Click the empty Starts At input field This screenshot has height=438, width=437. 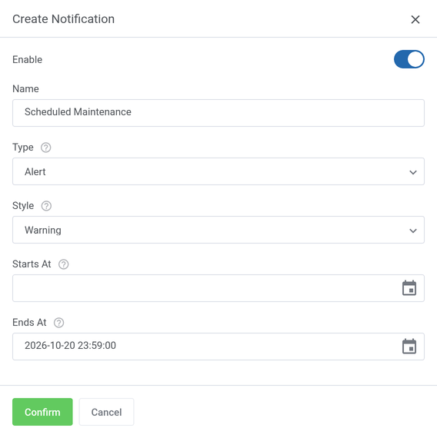tap(218, 288)
